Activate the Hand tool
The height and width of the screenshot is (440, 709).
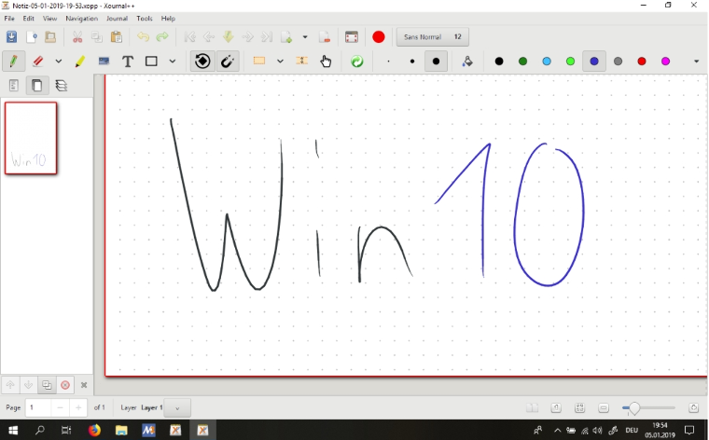(x=326, y=62)
